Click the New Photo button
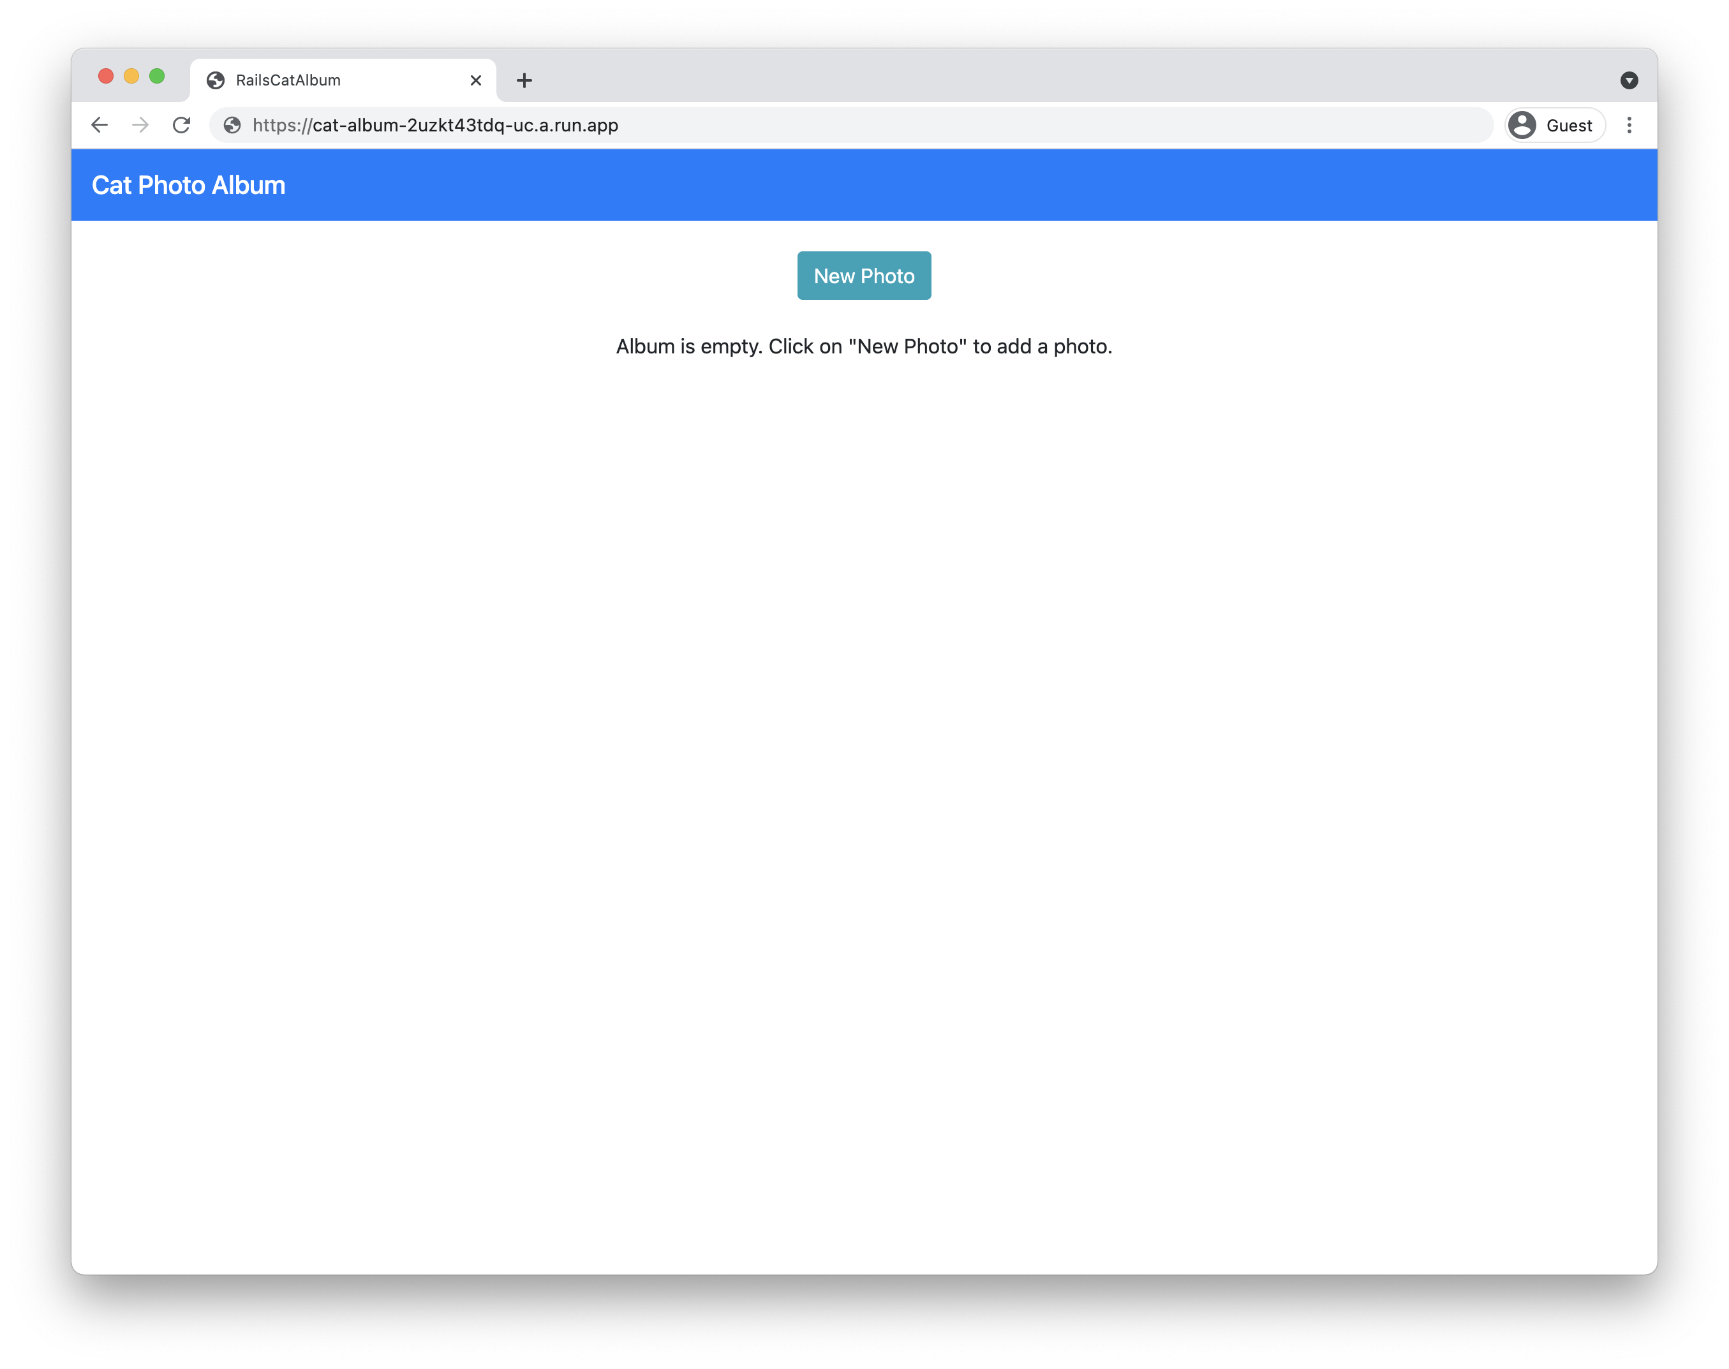This screenshot has height=1369, width=1729. point(864,275)
